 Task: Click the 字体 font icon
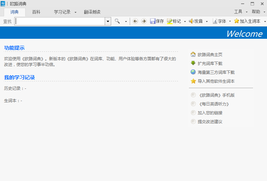tap(215, 21)
